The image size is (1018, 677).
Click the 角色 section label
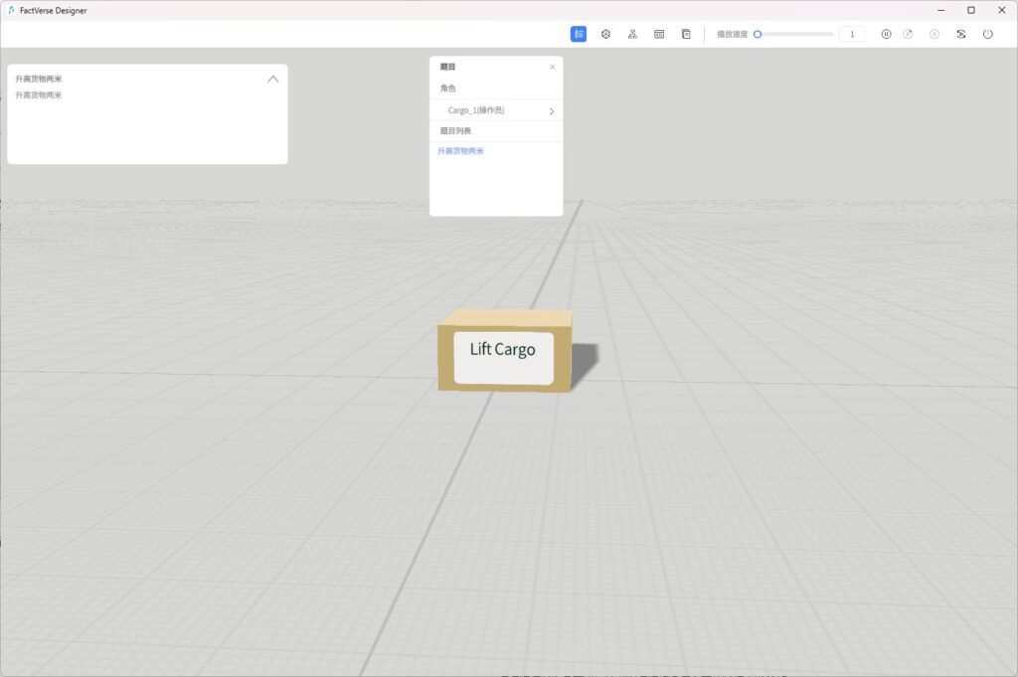pyautogui.click(x=448, y=88)
